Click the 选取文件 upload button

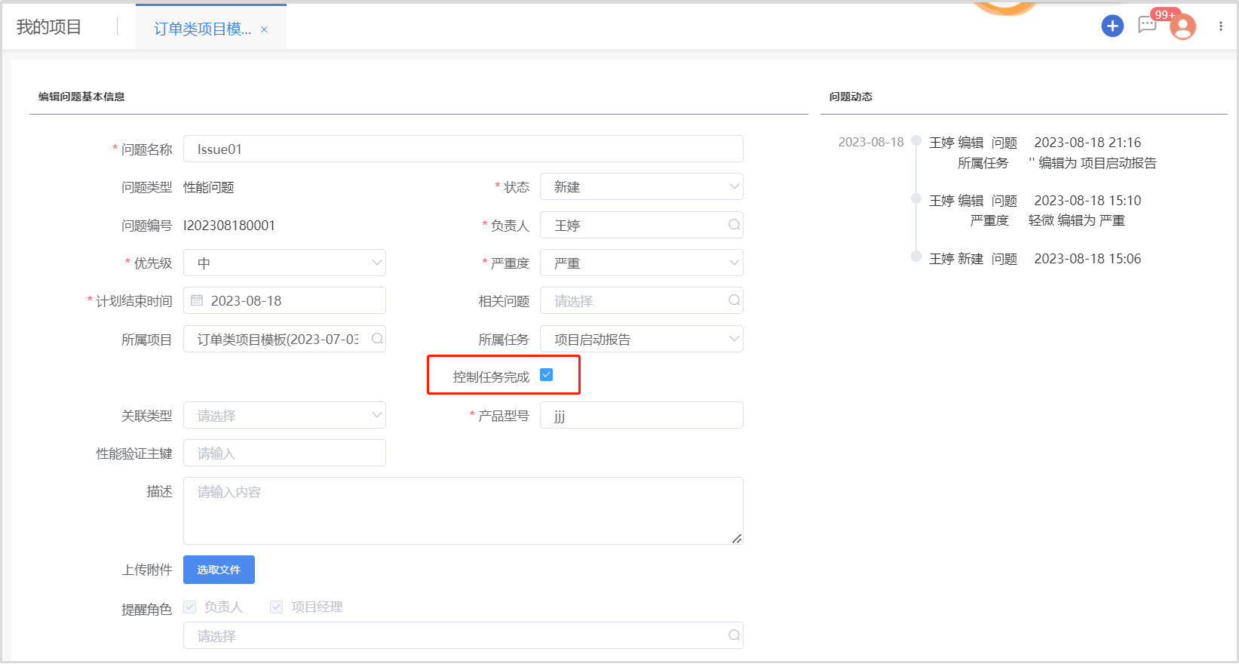(219, 570)
